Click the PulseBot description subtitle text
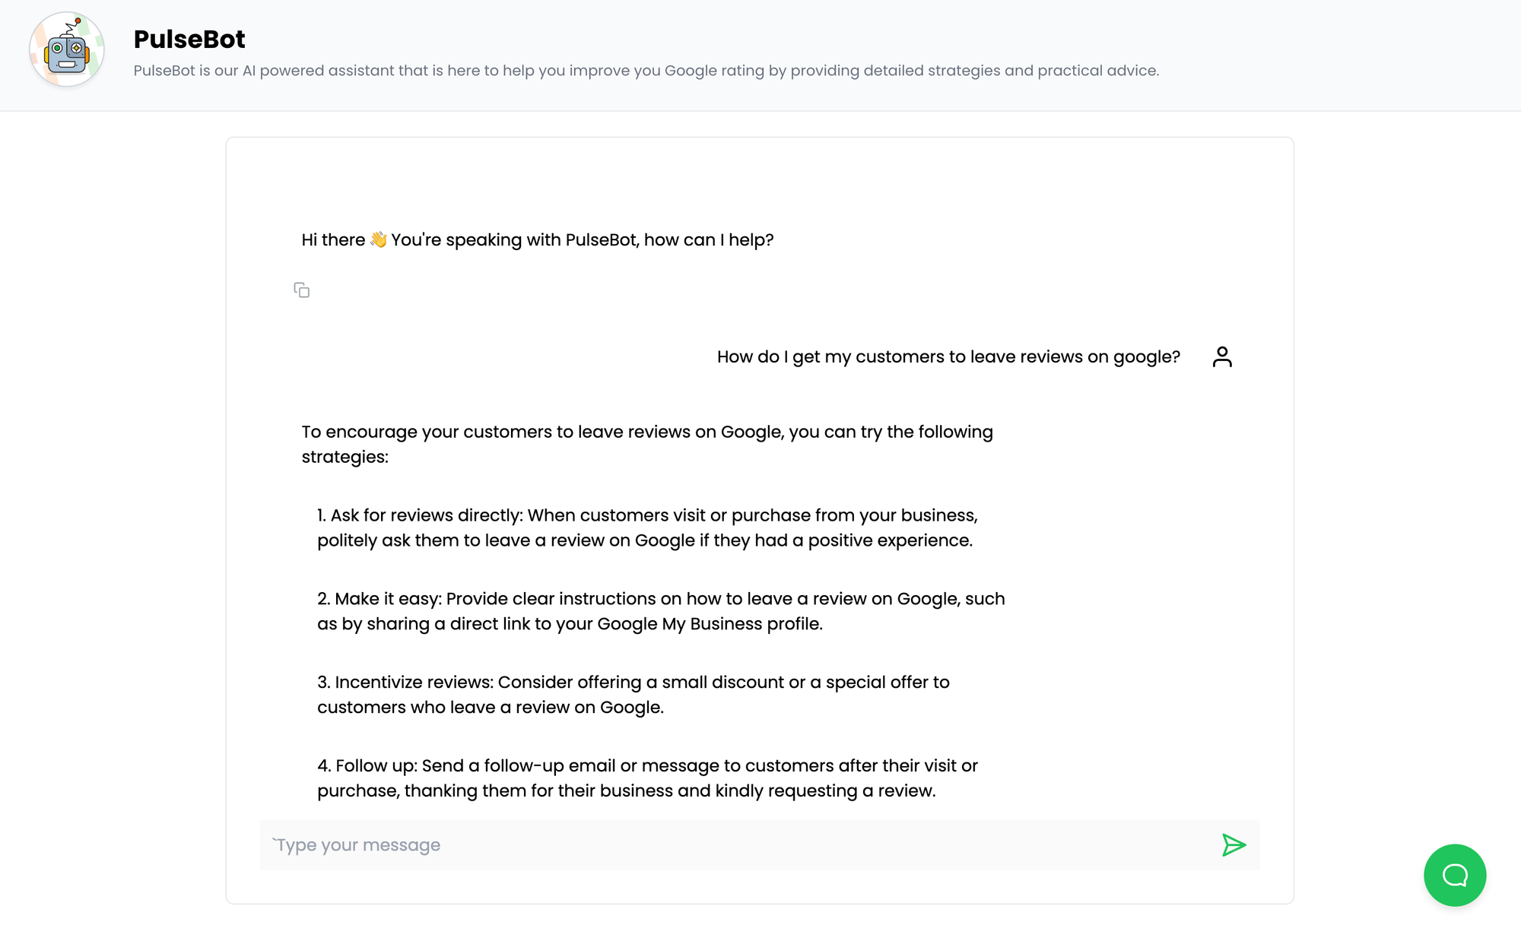This screenshot has height=941, width=1521. [646, 71]
